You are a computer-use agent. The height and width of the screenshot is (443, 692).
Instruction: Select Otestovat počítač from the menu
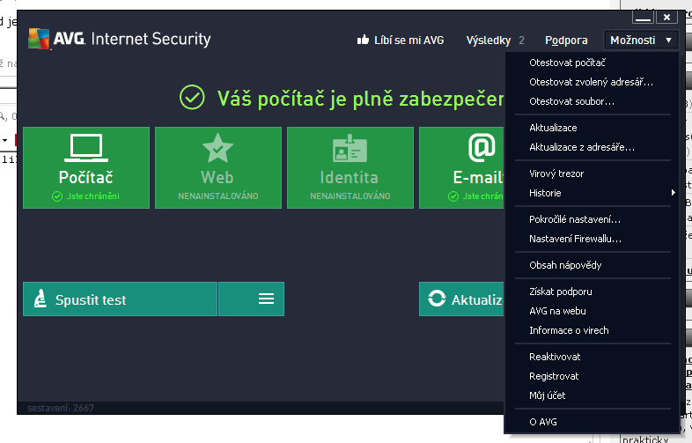567,63
